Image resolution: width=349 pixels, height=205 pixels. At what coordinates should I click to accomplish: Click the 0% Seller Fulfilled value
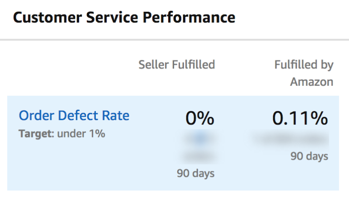point(199,118)
